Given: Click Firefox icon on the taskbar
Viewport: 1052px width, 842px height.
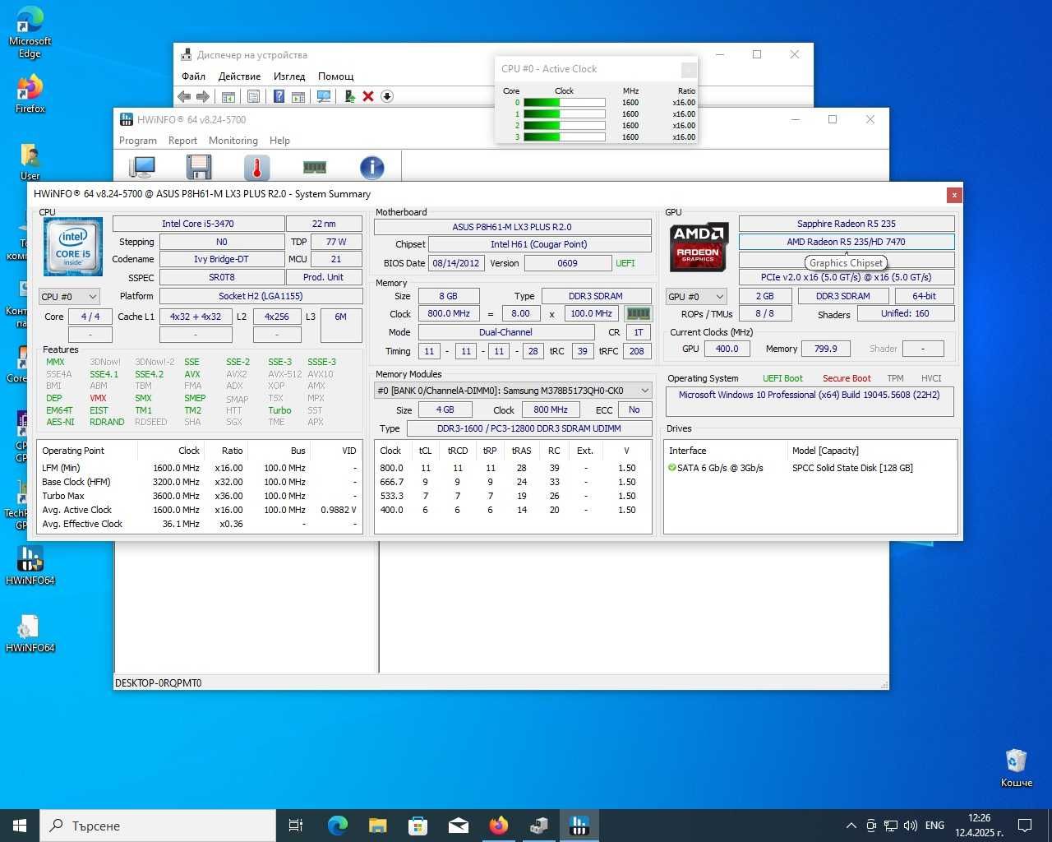Looking at the screenshot, I should point(498,826).
